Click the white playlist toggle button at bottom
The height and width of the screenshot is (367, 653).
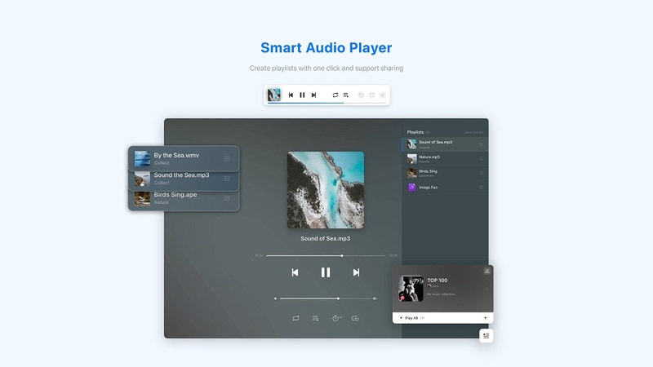[x=486, y=335]
